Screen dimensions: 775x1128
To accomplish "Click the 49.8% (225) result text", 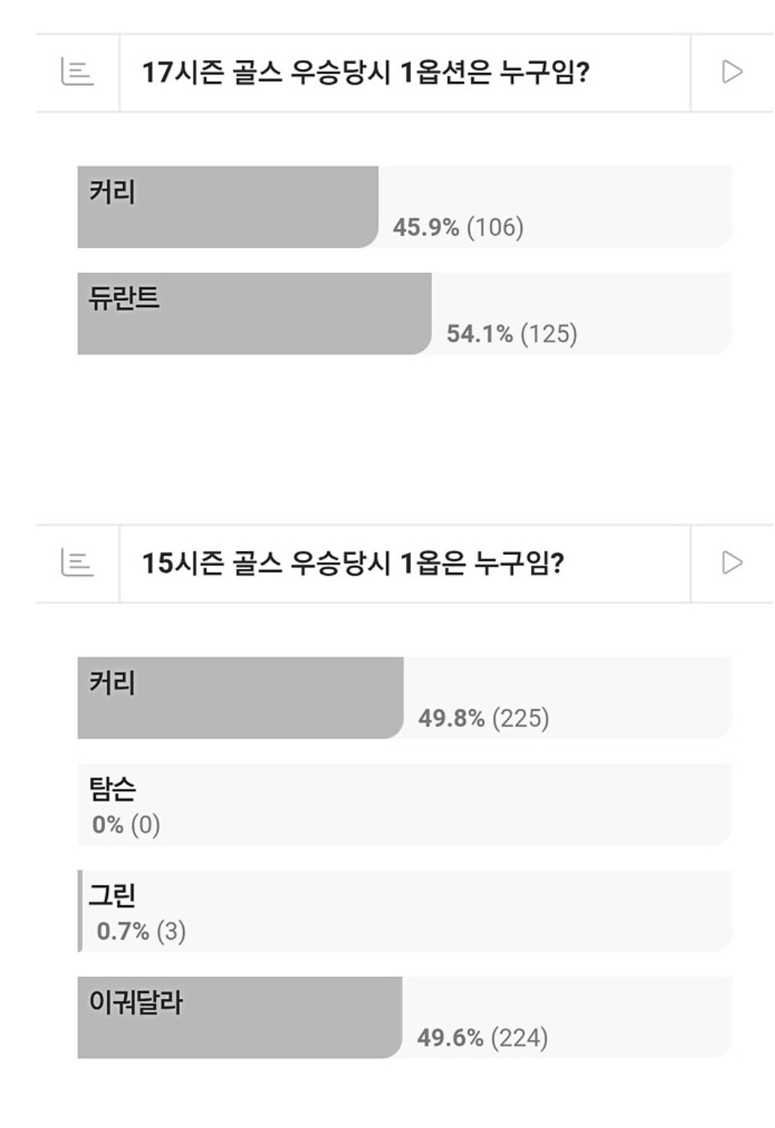I will coord(484,717).
